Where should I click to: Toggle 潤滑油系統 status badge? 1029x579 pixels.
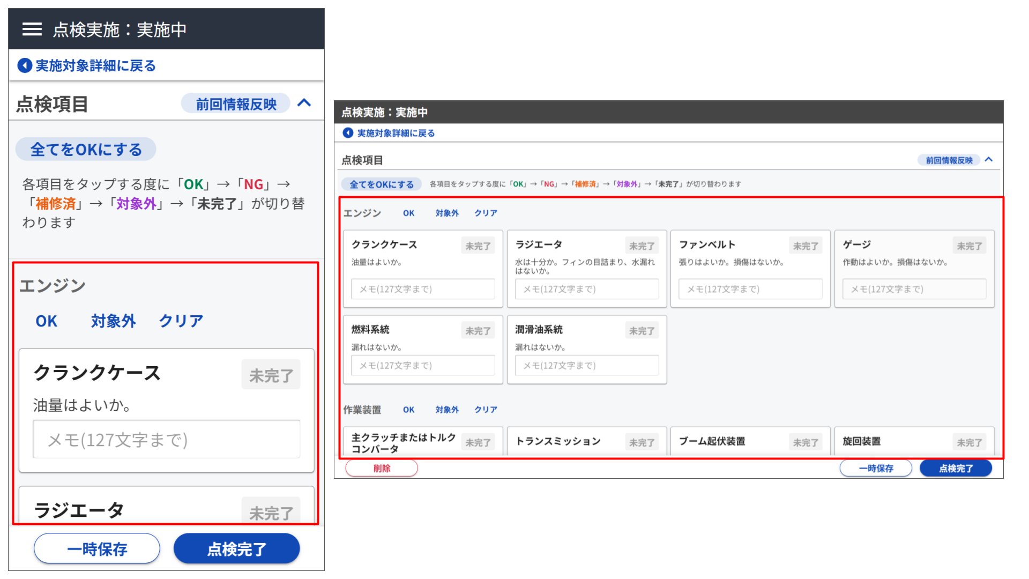pyautogui.click(x=642, y=330)
